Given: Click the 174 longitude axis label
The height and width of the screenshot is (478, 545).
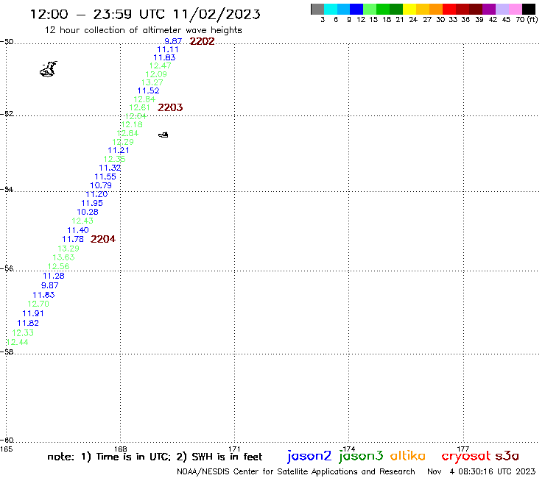Looking at the screenshot, I should click(348, 449).
